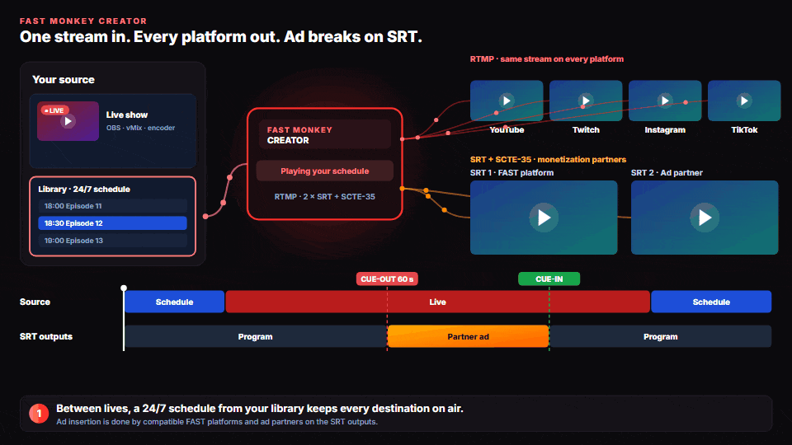Click the step 1 number badge

39,413
